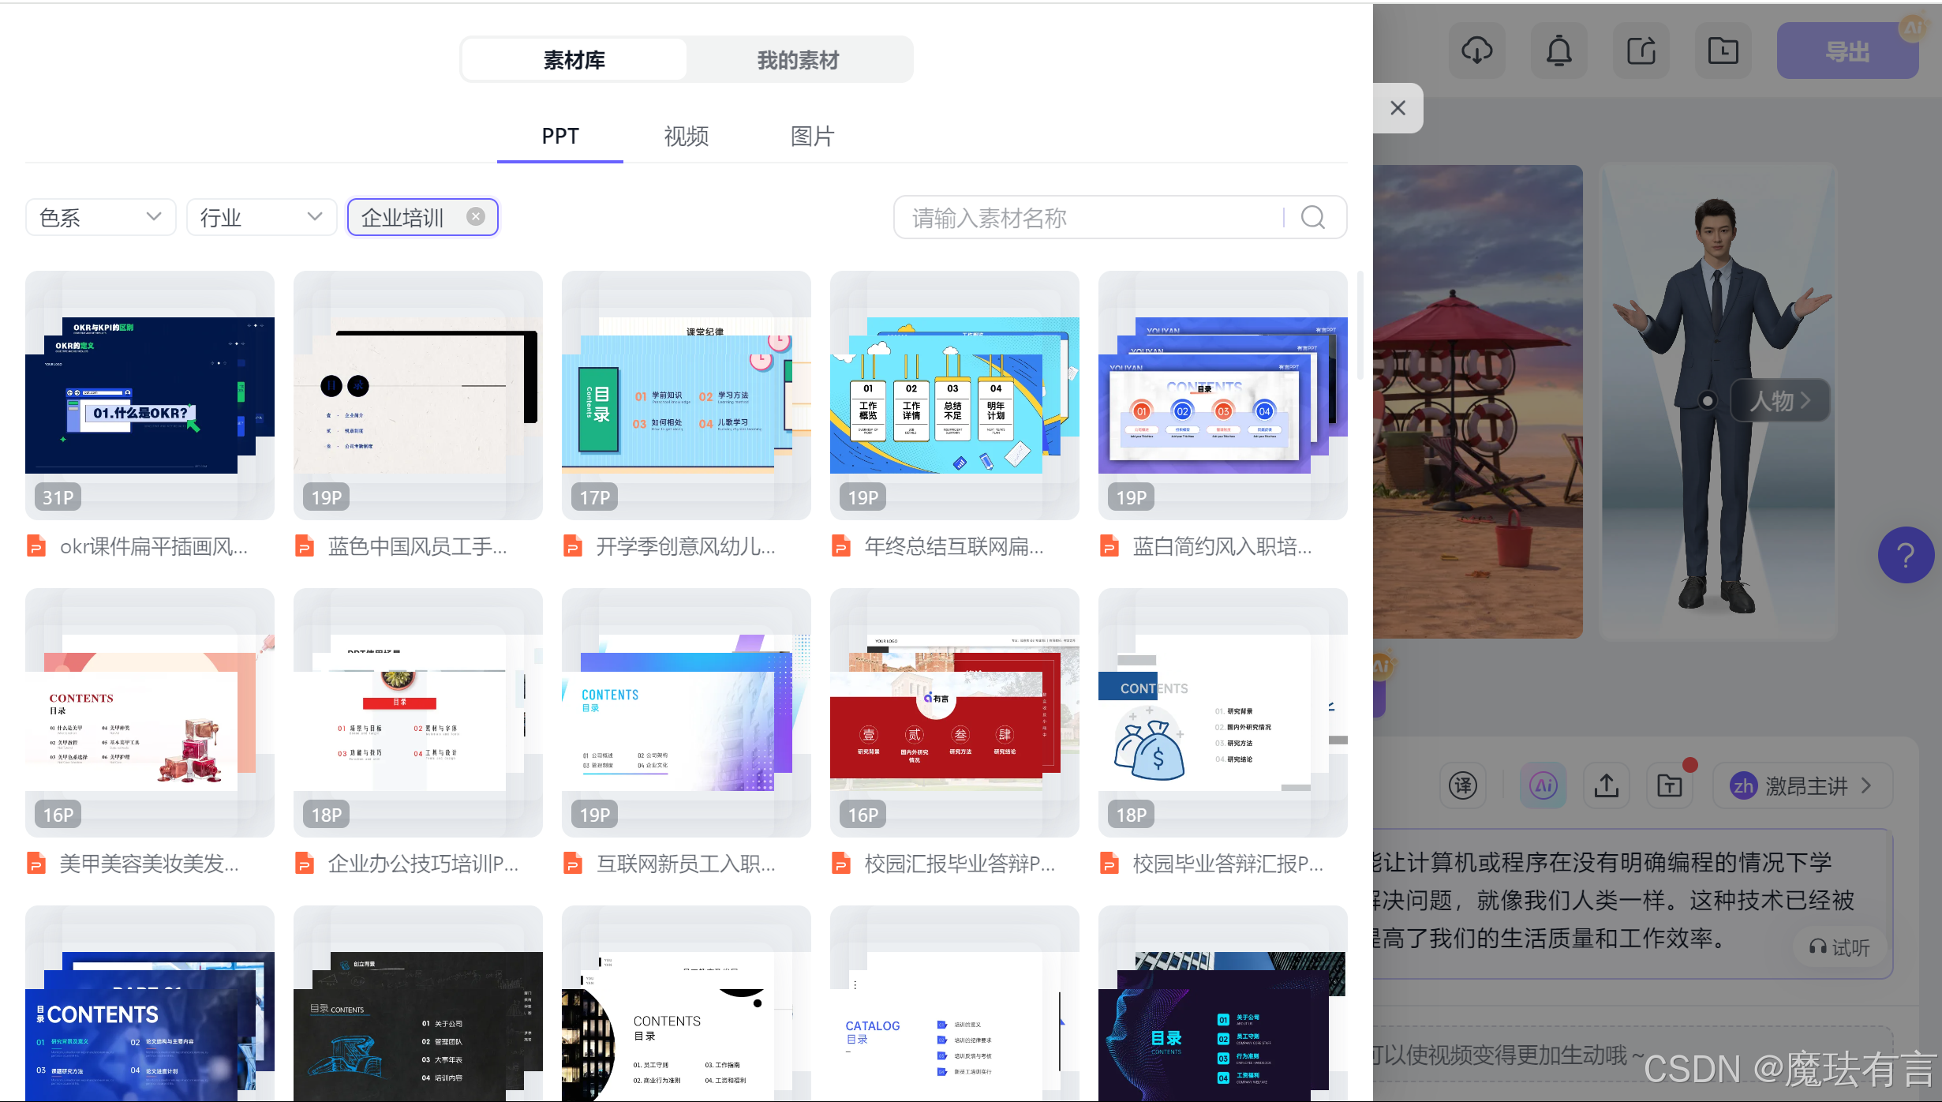Click the translate 译 icon
This screenshot has width=1942, height=1102.
1462,785
